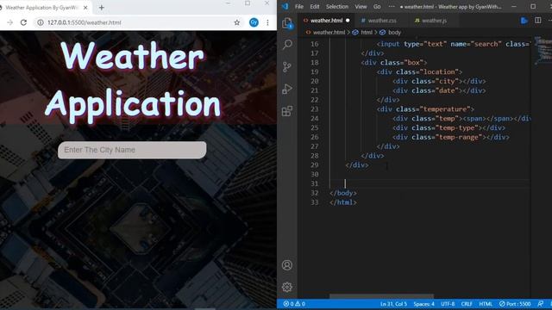Click the Enter The City Name field
This screenshot has width=552, height=310.
pos(132,150)
